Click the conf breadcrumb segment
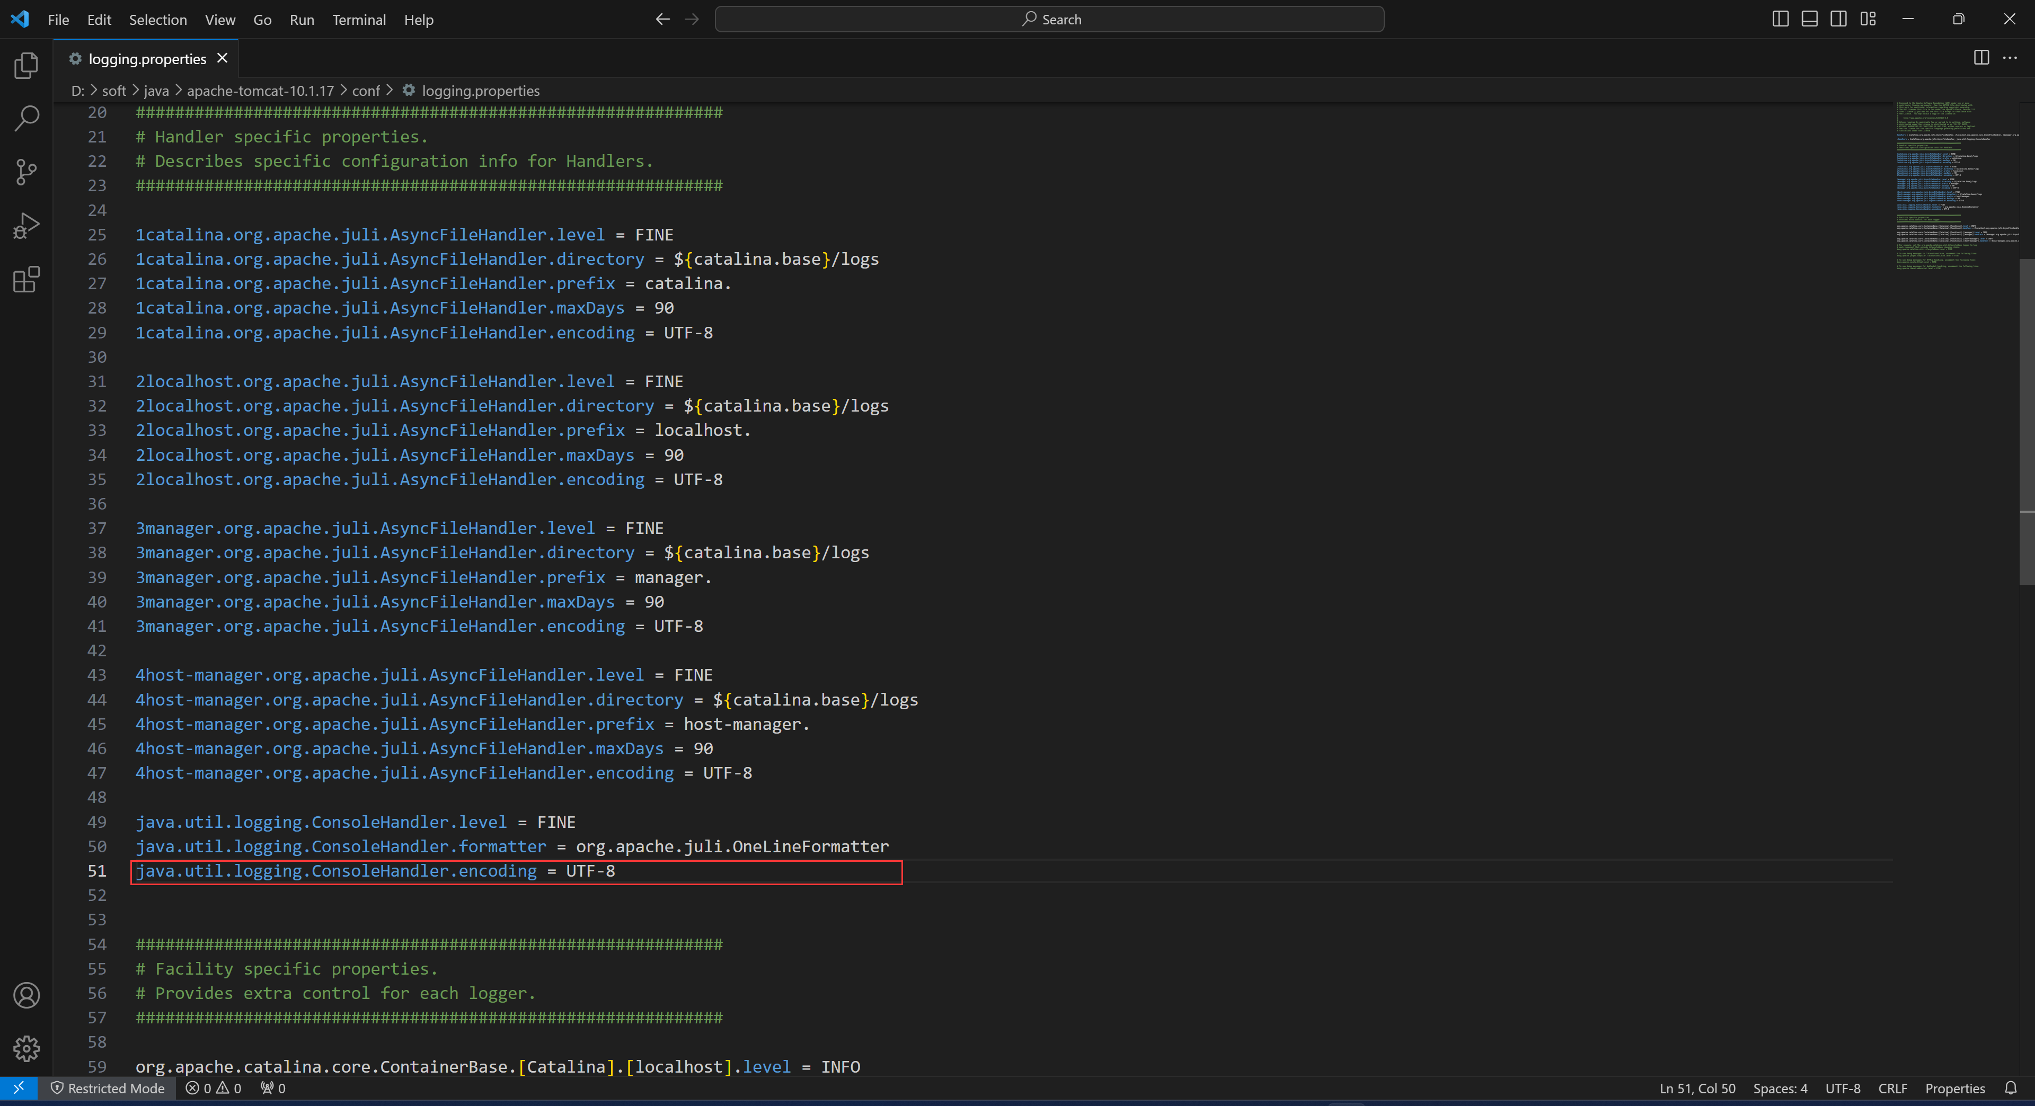 click(366, 91)
